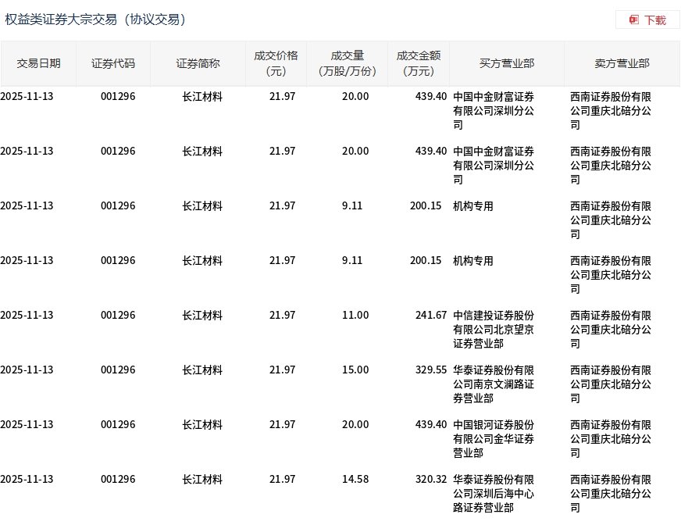
Task: Click seller 西南证券 in the 320.32 row
Action: click(x=611, y=494)
